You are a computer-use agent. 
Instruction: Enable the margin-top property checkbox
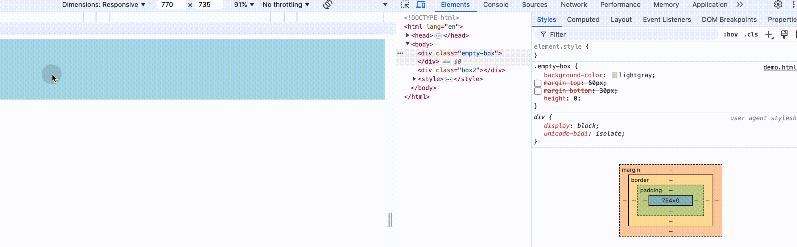pos(538,83)
